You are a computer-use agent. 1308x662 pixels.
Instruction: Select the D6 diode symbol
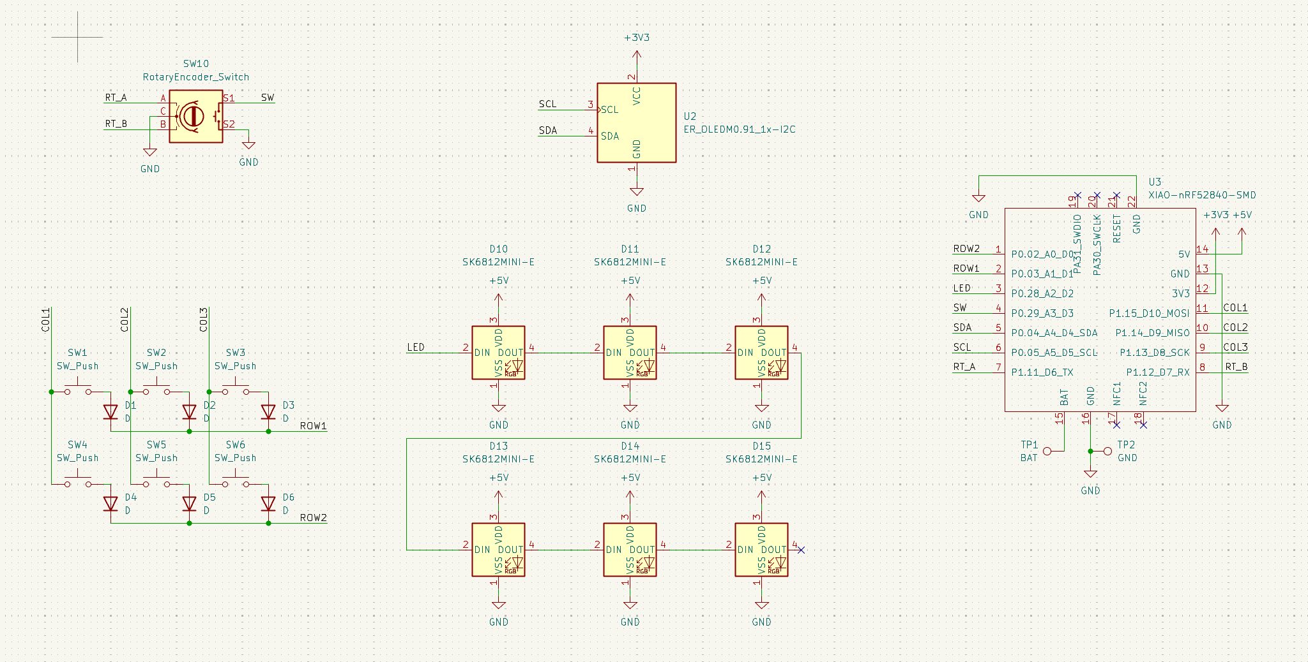[x=268, y=504]
